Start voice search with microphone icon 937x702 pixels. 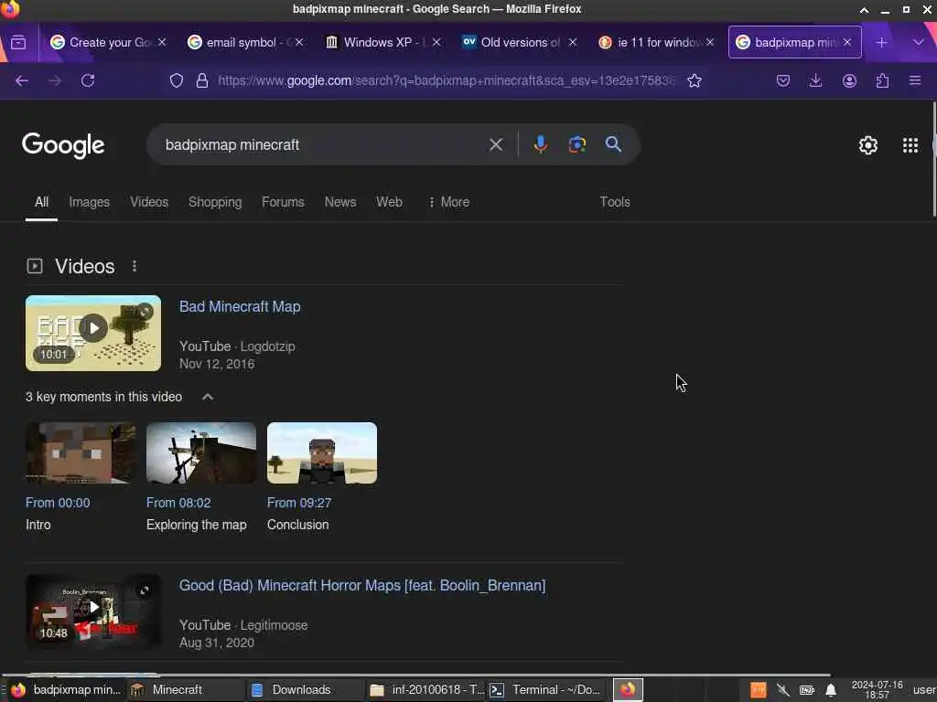[x=540, y=144]
